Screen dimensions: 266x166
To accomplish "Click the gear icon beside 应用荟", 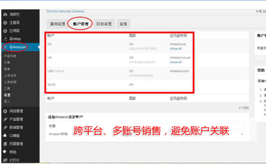I will (5, 31).
